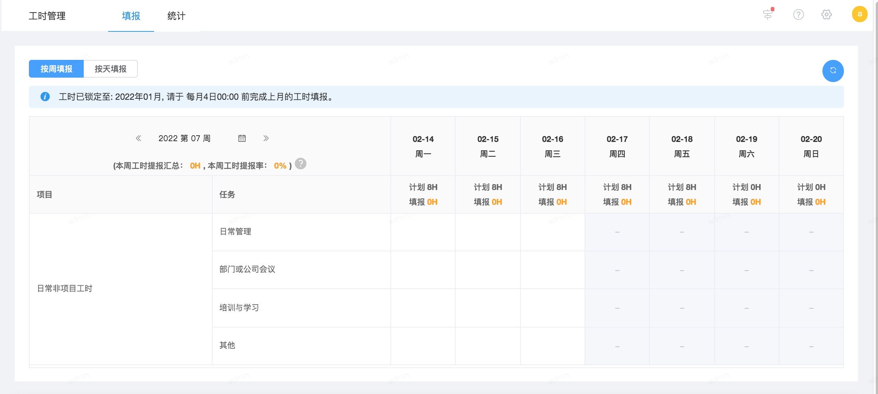Select the 统计 tab

[176, 16]
